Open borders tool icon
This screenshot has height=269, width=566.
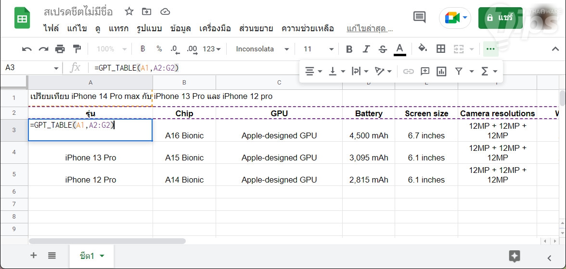point(441,49)
